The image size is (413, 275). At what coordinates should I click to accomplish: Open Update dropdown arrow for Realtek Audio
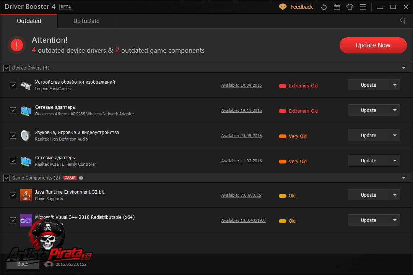[395, 135]
